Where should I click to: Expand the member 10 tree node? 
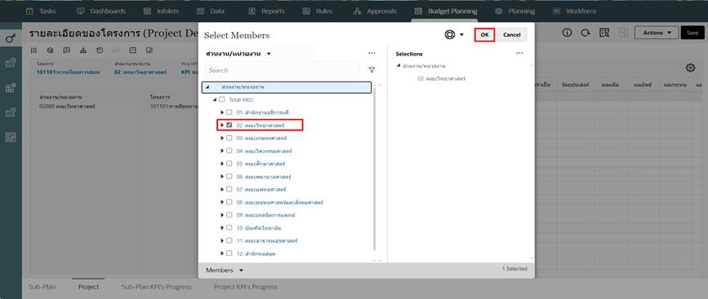(x=221, y=228)
